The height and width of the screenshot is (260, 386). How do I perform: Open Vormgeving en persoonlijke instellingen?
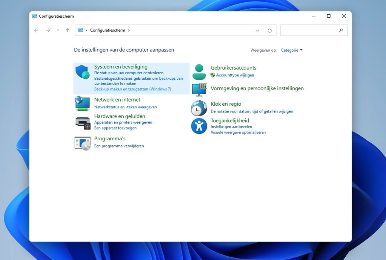pos(257,88)
